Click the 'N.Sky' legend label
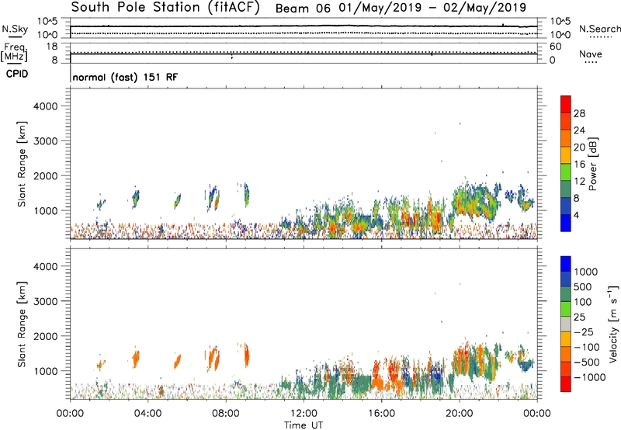The image size is (621, 430). (x=15, y=29)
